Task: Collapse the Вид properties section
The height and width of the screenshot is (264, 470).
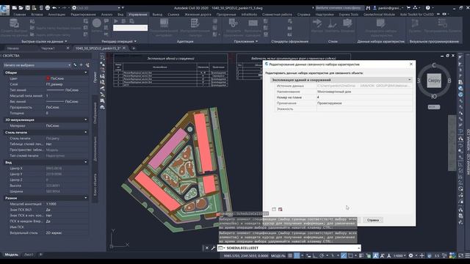Action: (86, 162)
